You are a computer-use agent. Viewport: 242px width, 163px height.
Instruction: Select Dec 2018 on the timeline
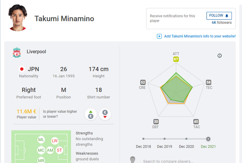coord(143,139)
